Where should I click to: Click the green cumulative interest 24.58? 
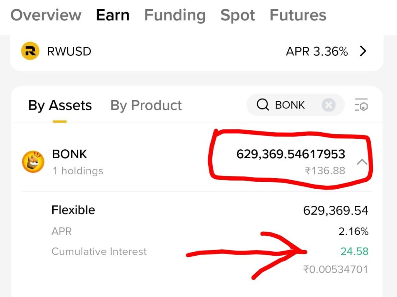click(x=354, y=251)
